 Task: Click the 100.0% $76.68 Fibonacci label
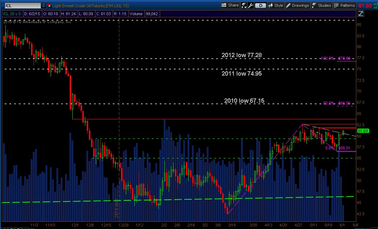[336, 58]
